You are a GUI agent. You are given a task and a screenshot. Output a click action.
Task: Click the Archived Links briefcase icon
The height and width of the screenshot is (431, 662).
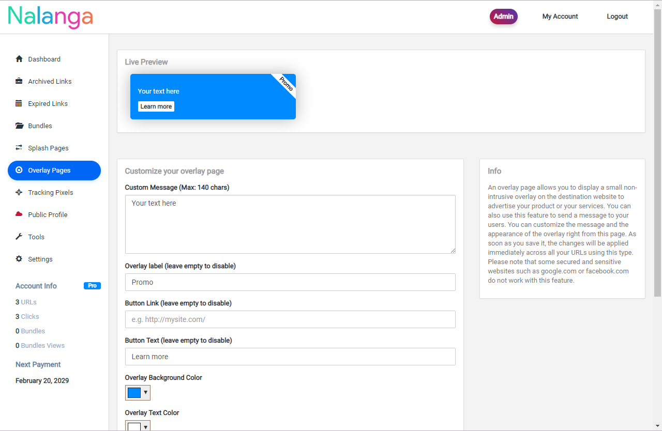(x=19, y=81)
